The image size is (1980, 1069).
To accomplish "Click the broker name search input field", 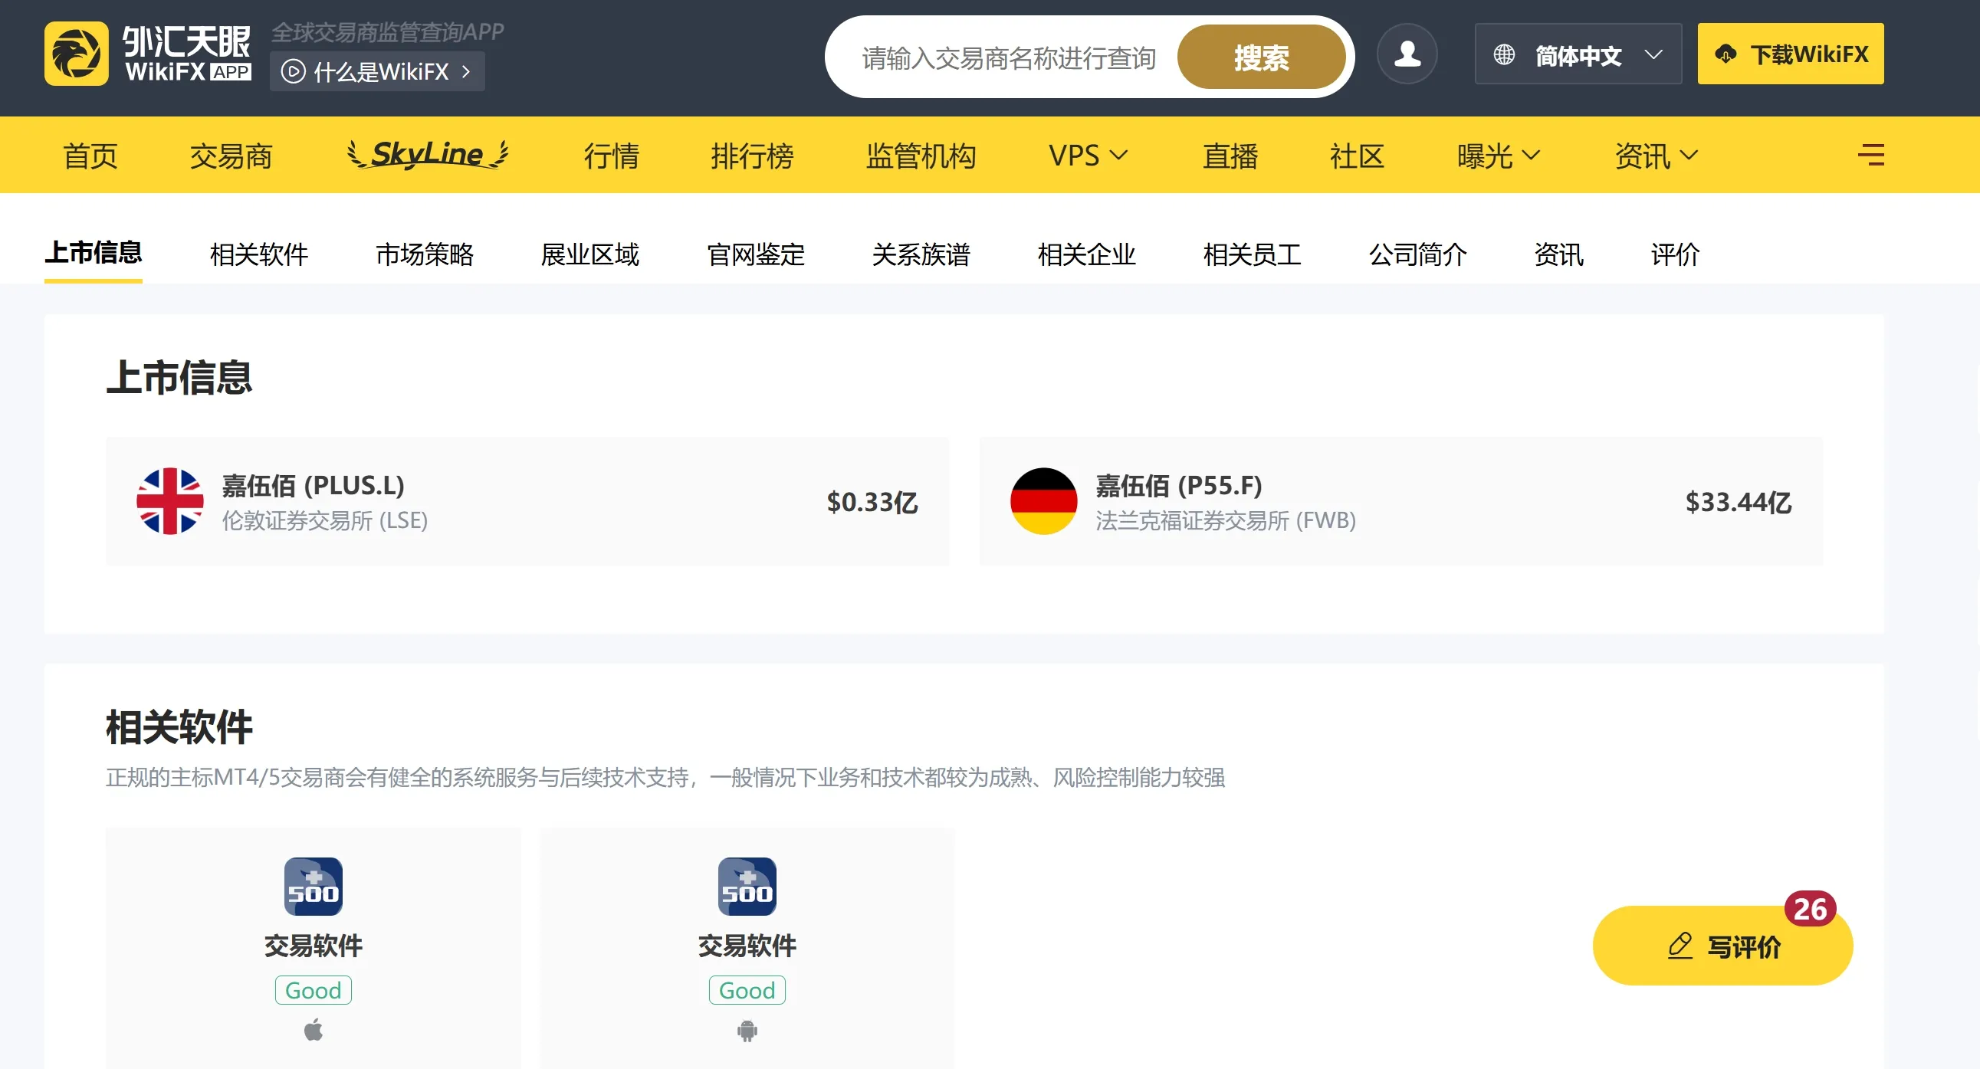I will [x=1009, y=57].
